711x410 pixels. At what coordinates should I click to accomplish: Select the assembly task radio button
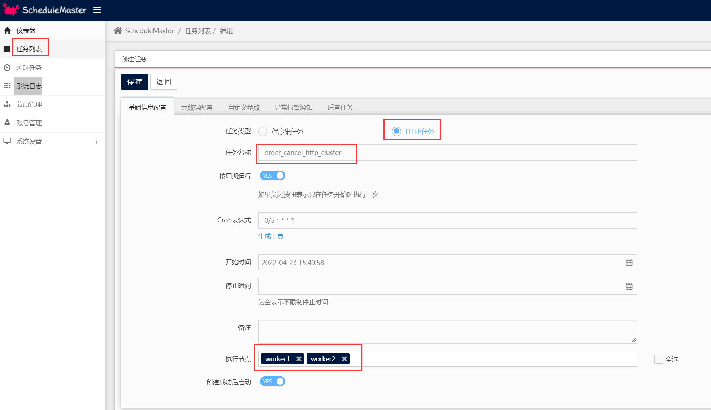[263, 131]
